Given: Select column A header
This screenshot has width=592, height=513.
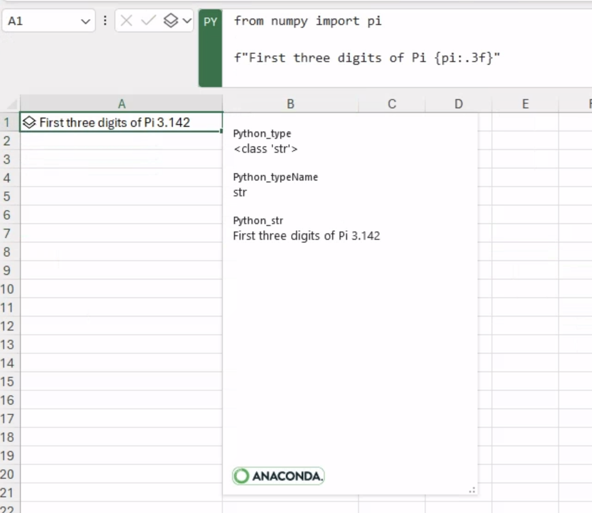Looking at the screenshot, I should click(121, 104).
